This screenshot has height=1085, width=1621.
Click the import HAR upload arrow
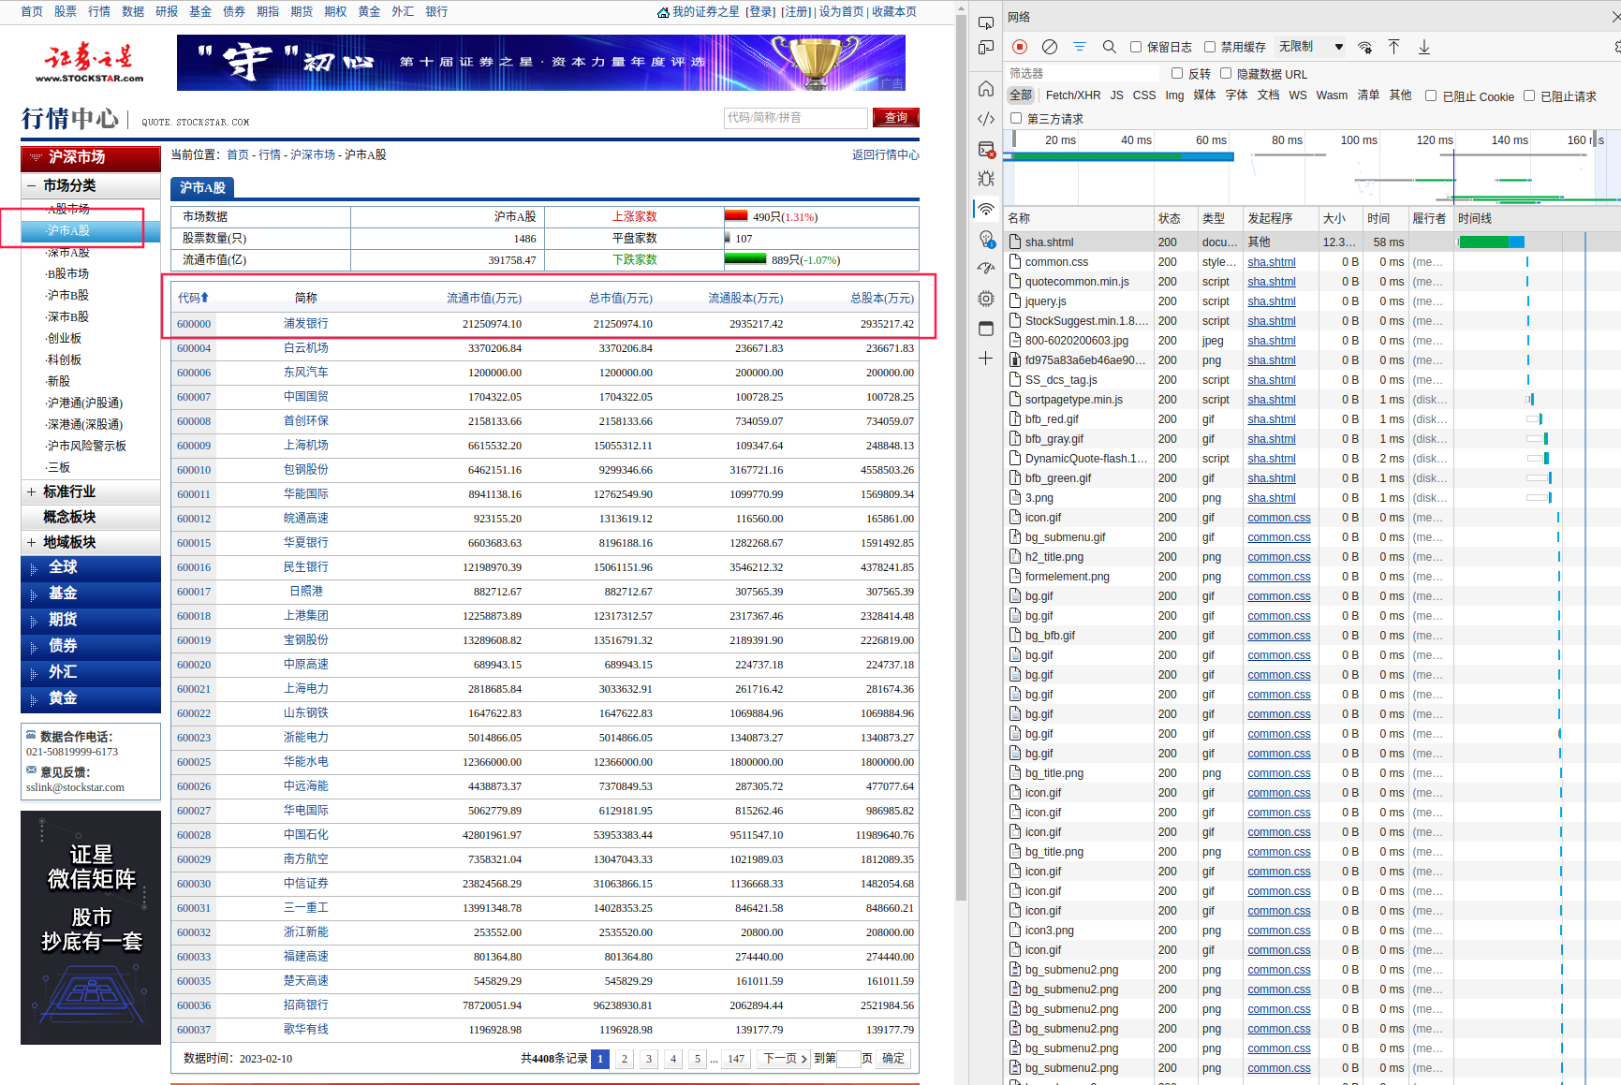point(1393,47)
